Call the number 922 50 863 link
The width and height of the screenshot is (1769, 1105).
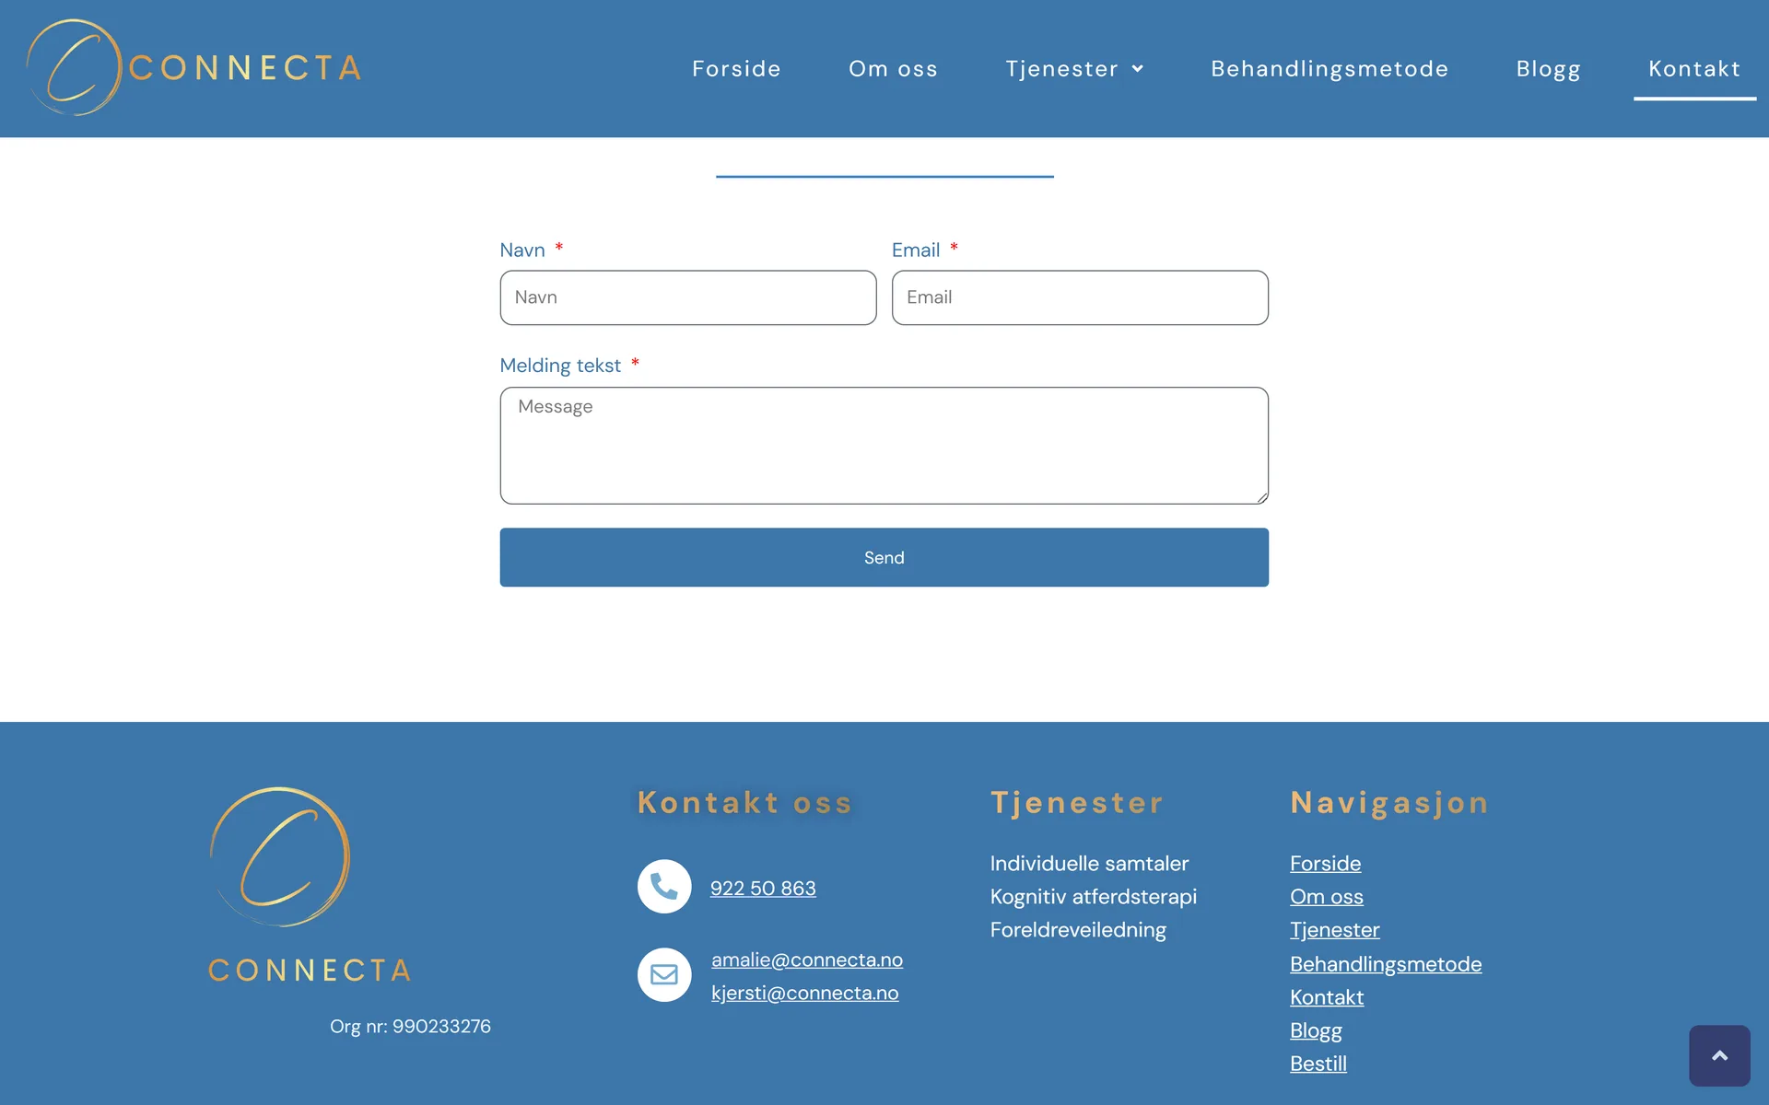coord(763,889)
